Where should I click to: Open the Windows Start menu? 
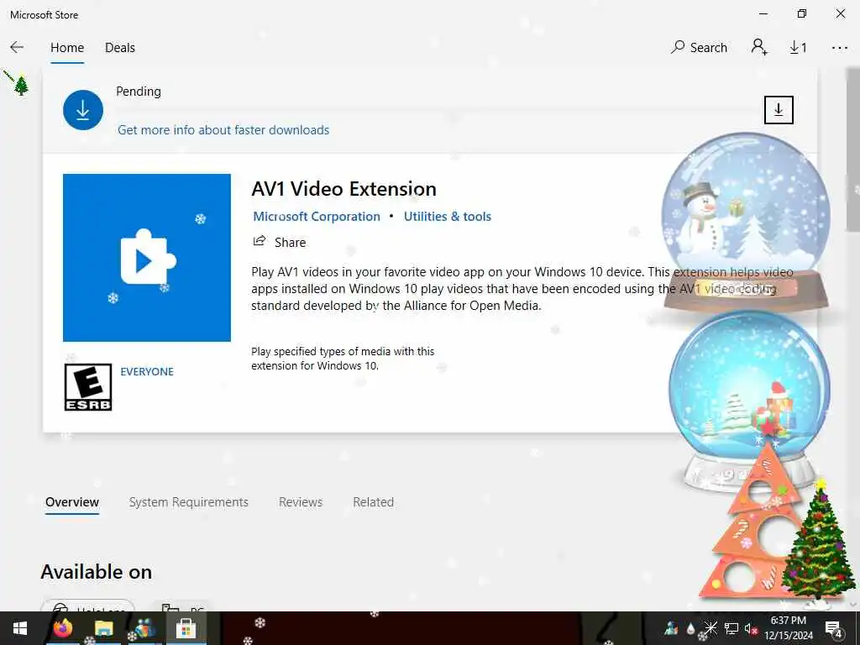(20, 628)
